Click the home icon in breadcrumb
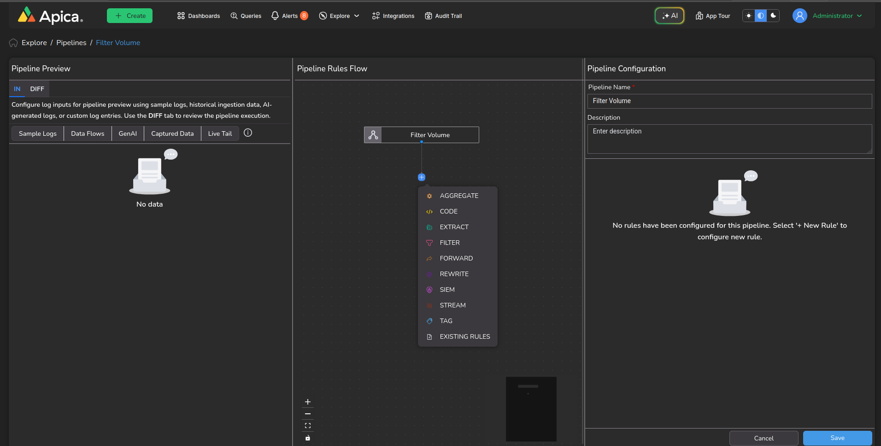The image size is (881, 446). pyautogui.click(x=13, y=43)
